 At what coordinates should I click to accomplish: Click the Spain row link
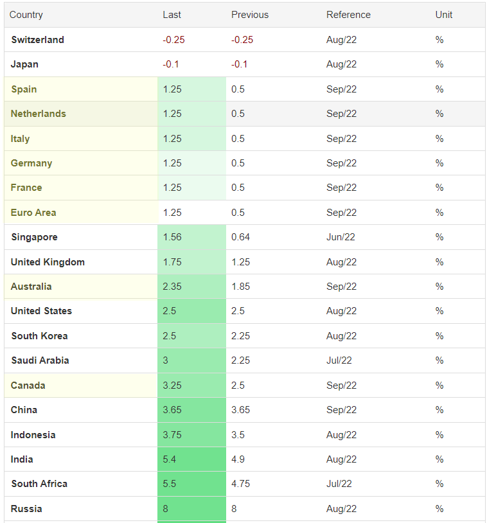24,89
